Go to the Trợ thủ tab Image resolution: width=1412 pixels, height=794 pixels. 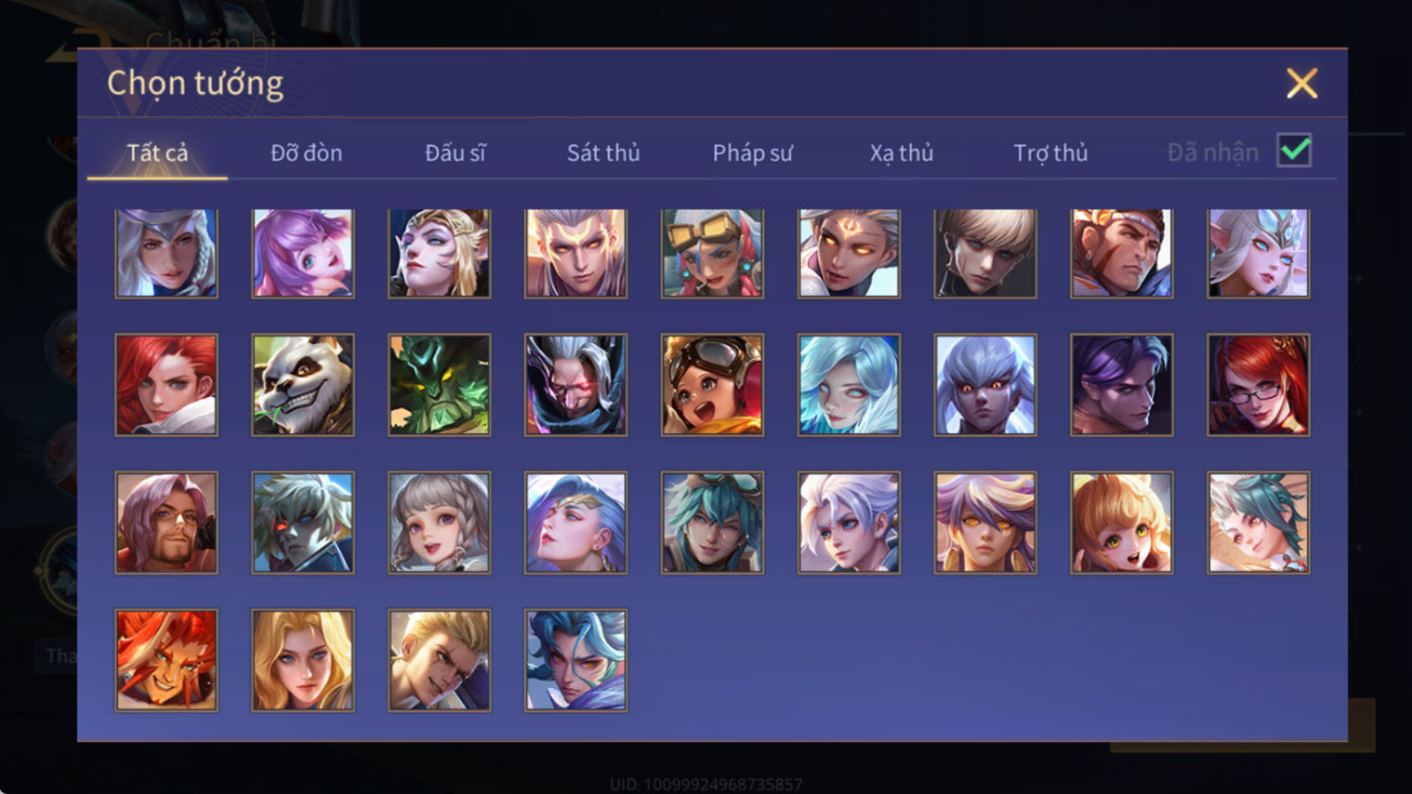coord(1051,152)
